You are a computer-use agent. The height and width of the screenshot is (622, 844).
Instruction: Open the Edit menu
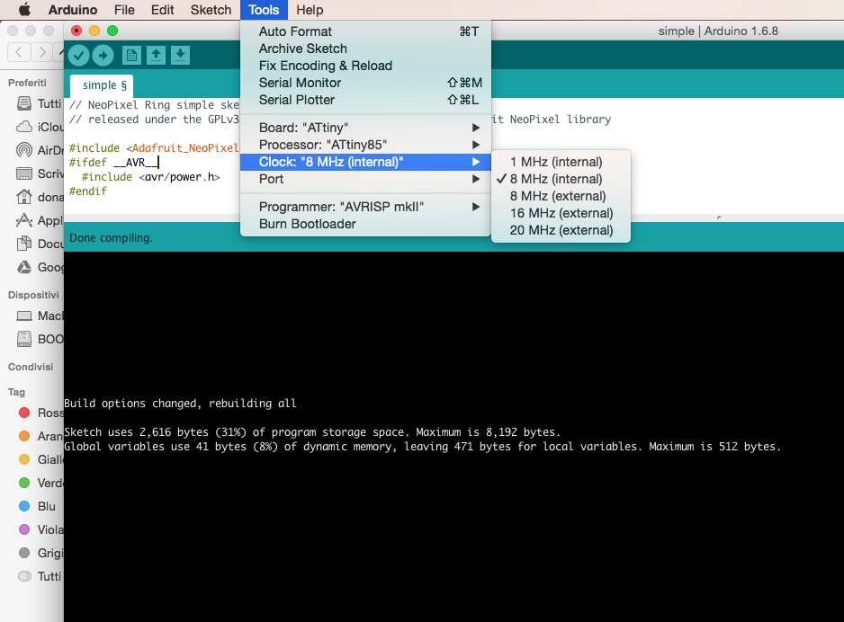pyautogui.click(x=163, y=10)
